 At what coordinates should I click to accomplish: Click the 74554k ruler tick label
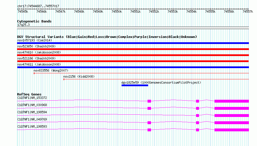[x=192, y=11]
